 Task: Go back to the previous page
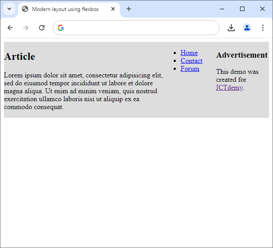click(10, 28)
